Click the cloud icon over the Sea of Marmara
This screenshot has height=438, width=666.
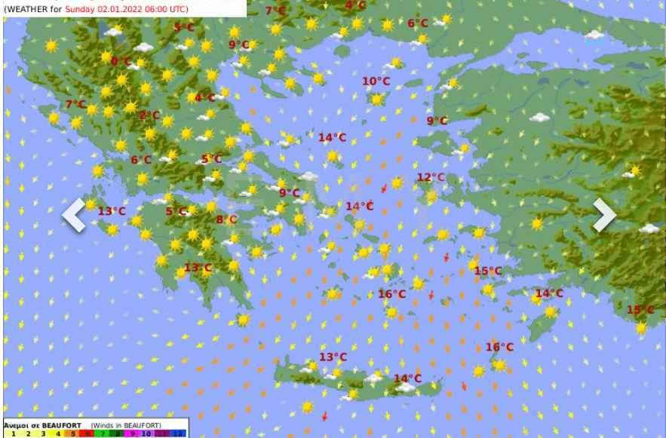(594, 35)
